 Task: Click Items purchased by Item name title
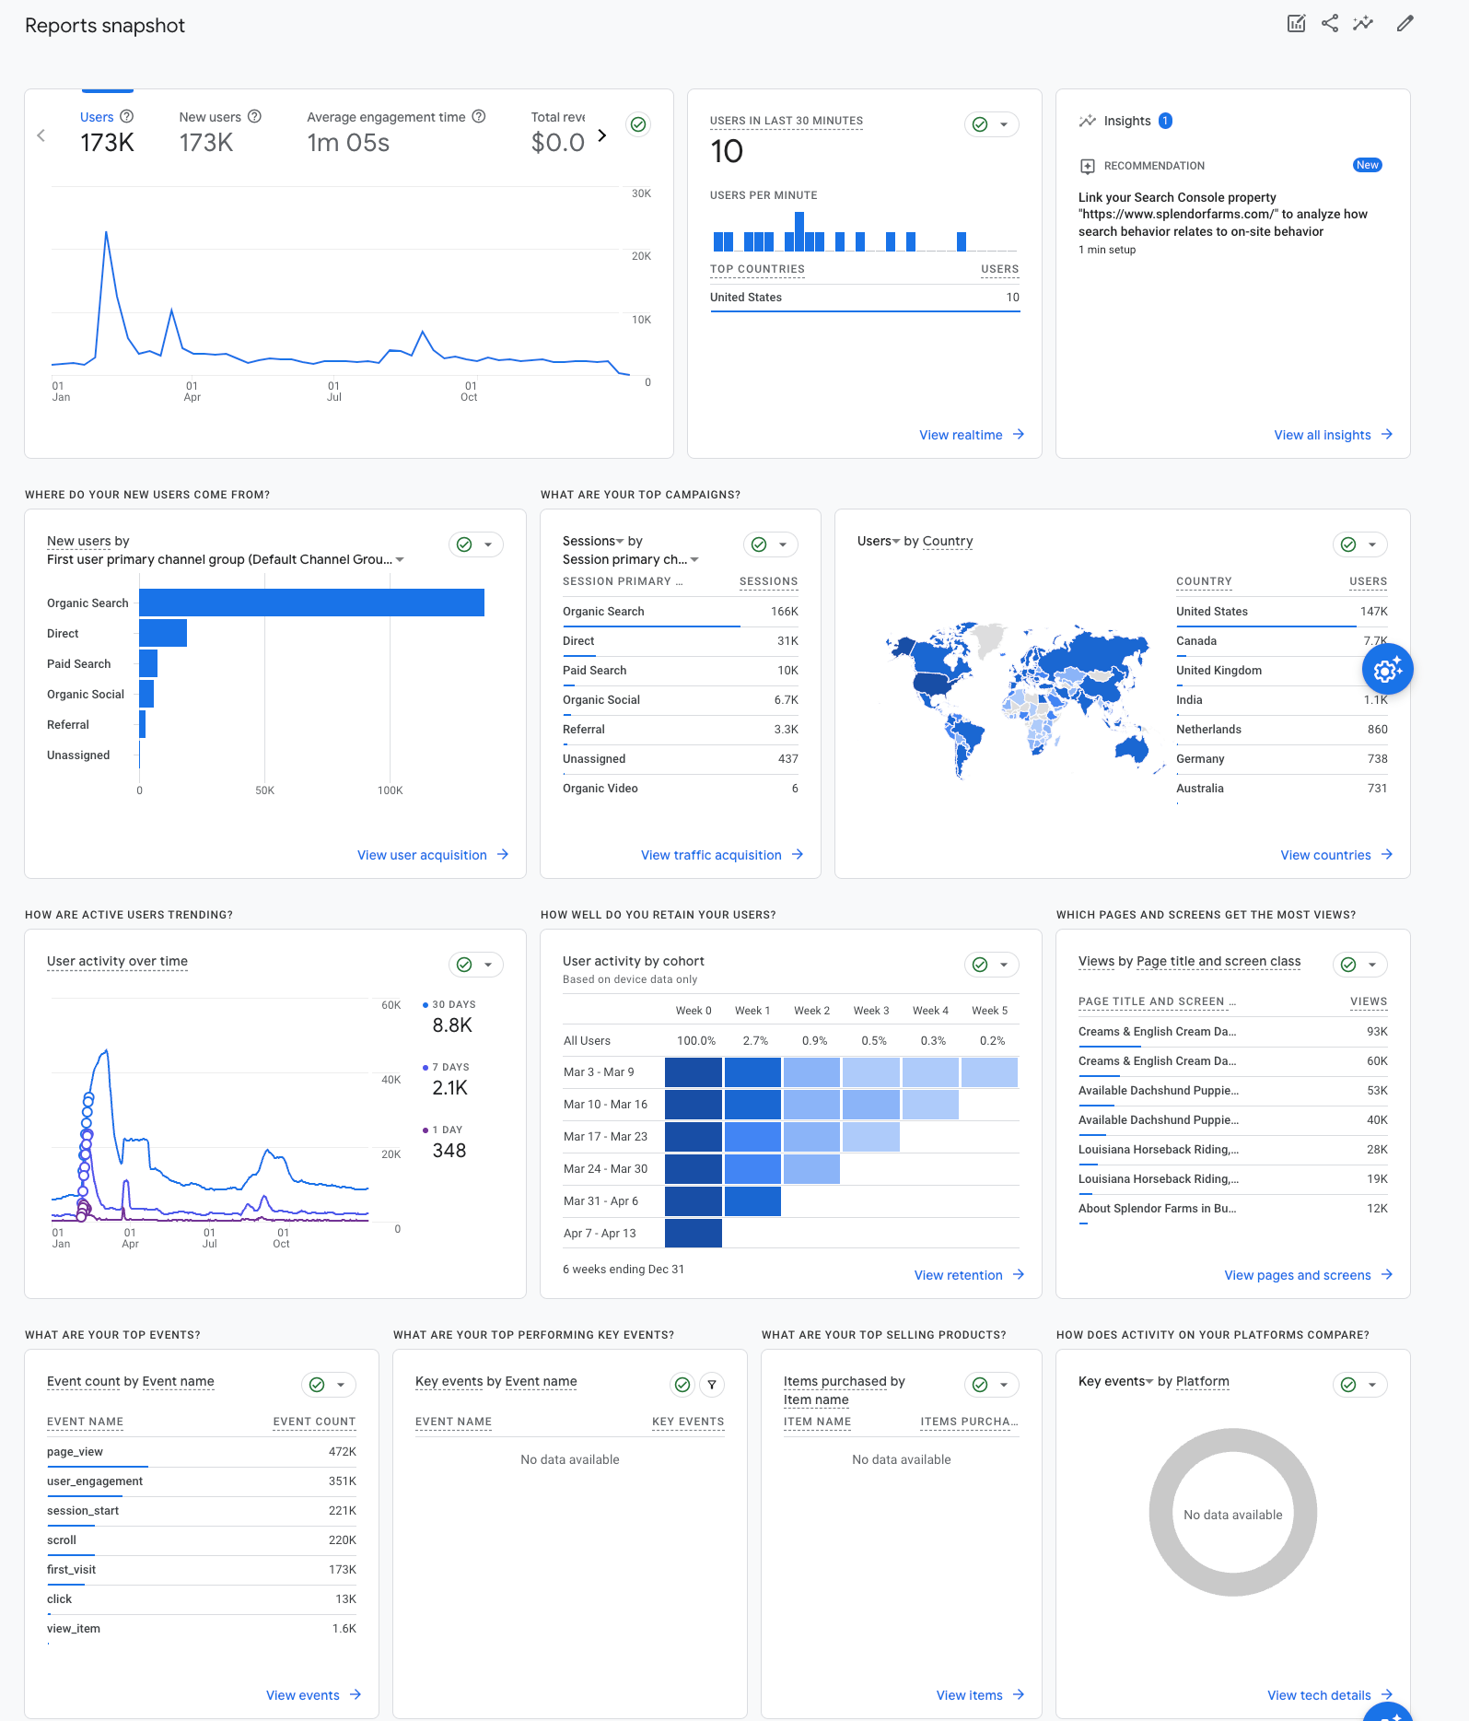click(845, 1390)
